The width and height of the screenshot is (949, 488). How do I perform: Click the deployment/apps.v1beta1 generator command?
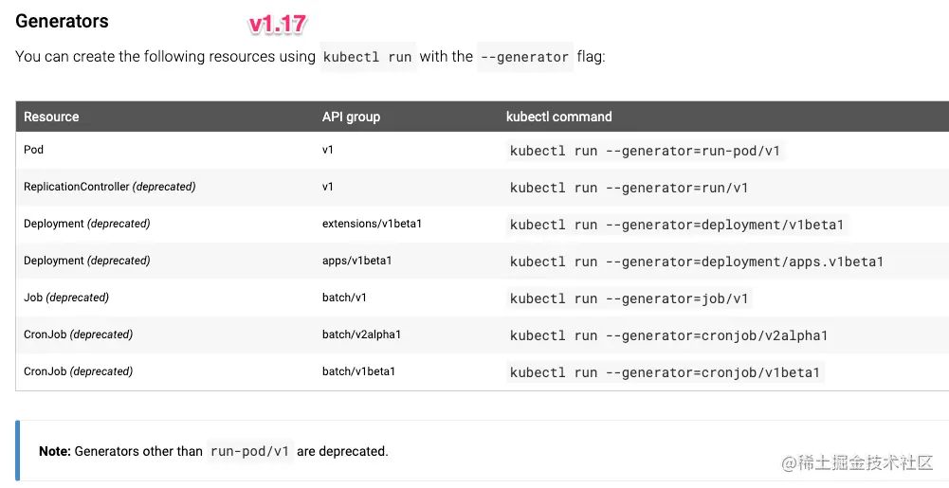697,262
